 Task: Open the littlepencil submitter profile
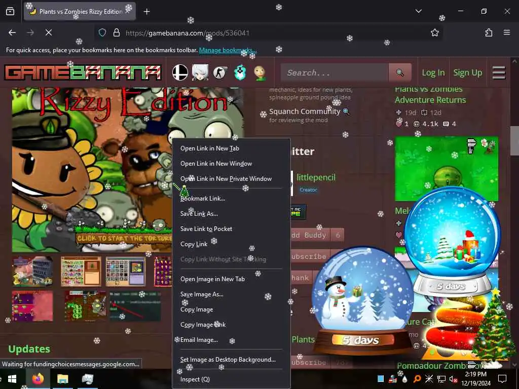click(316, 178)
